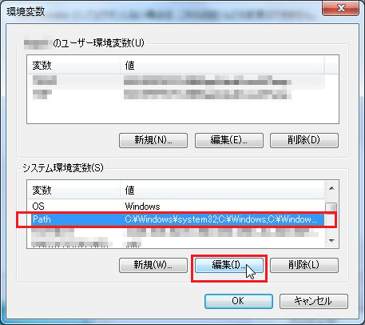
Task: Click the 編集(E)... button for user variables
Action: [x=229, y=140]
